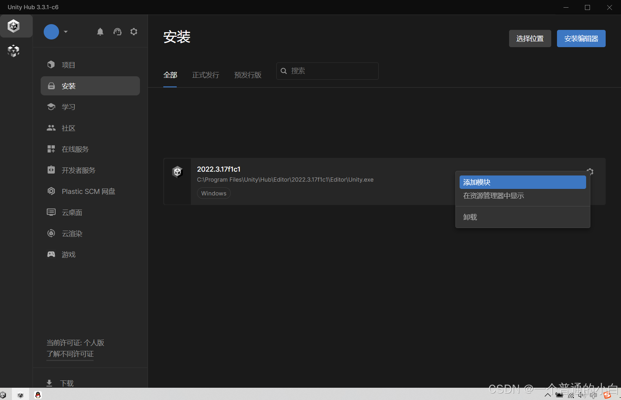This screenshot has width=621, height=400.
Task: Switch to 全部 tab
Action: pos(170,75)
